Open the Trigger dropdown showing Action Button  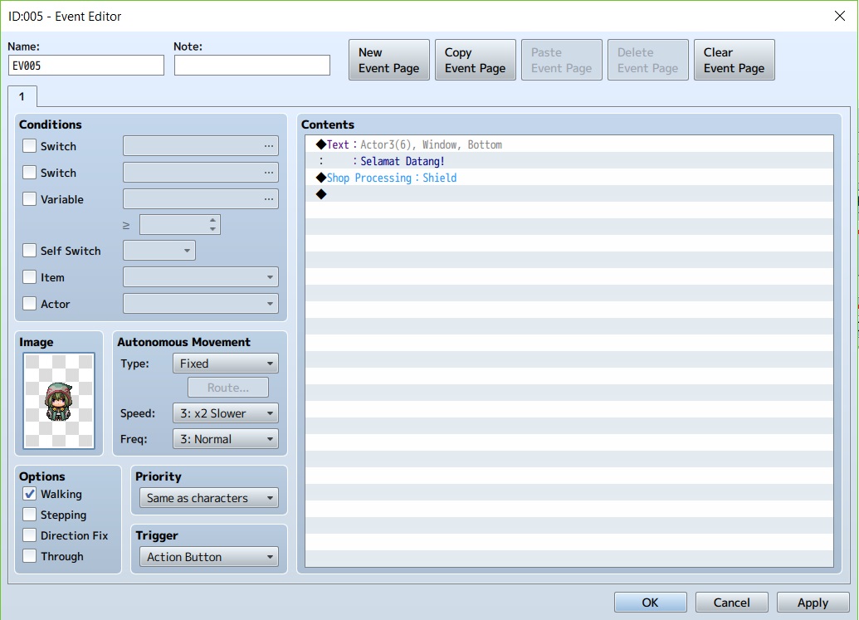(208, 556)
